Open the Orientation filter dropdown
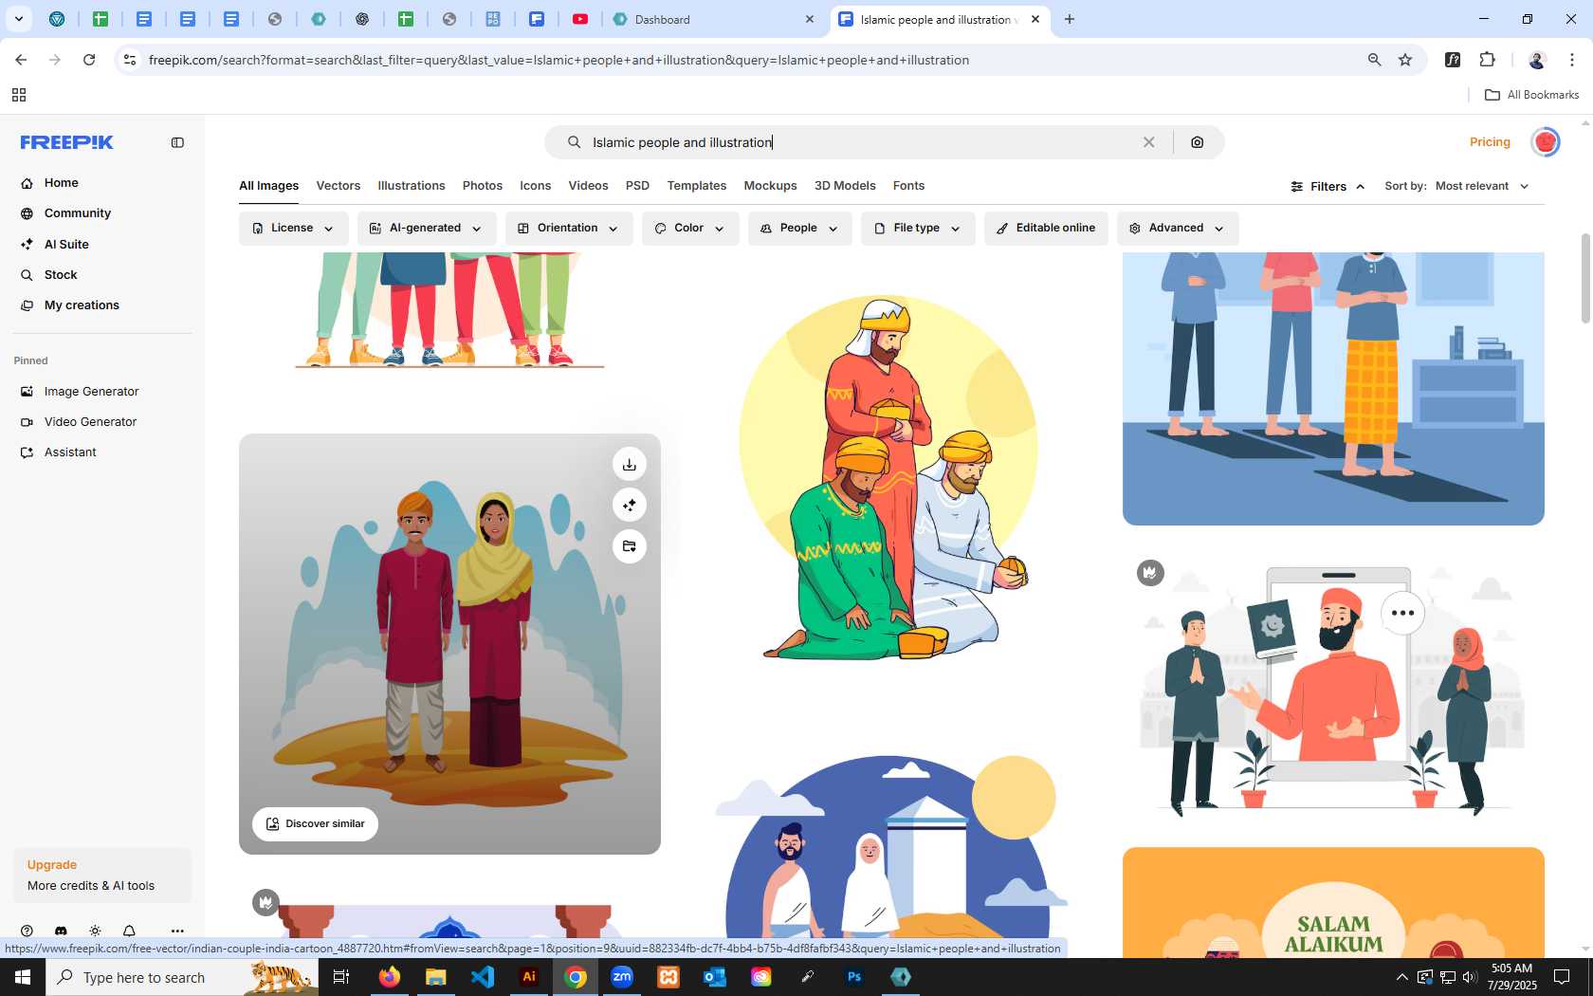This screenshot has width=1593, height=996. click(x=569, y=229)
